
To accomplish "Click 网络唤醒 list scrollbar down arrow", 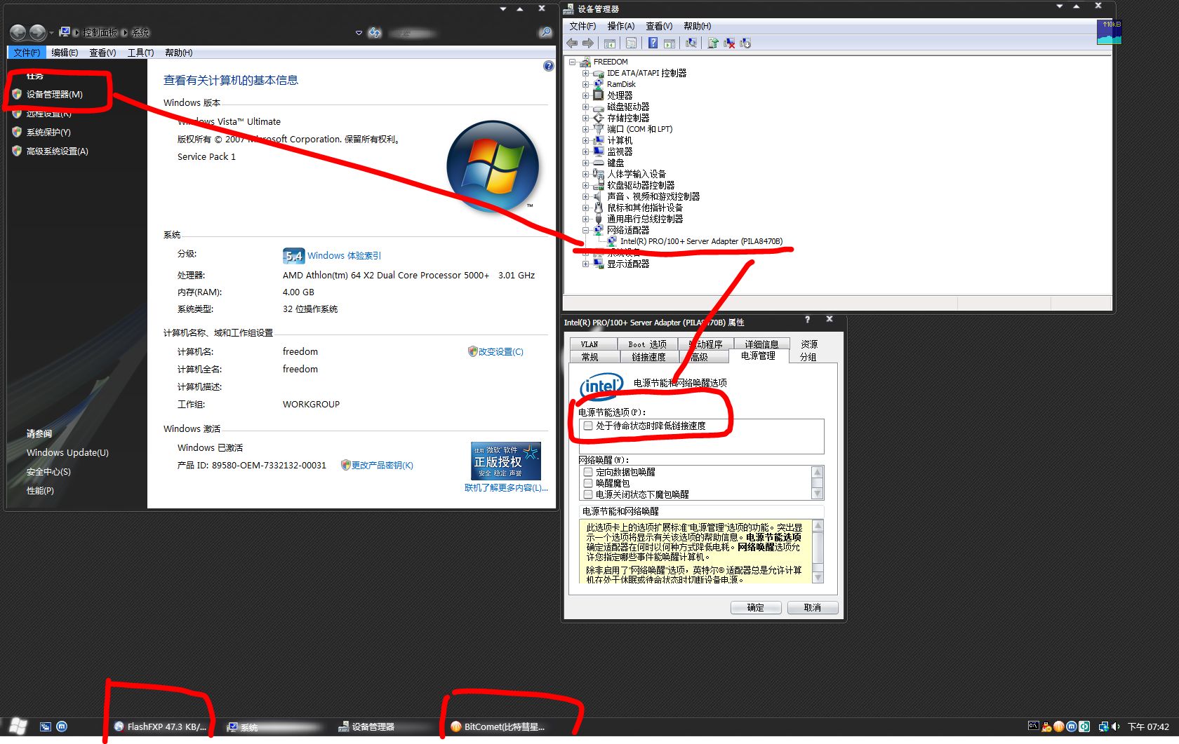I will pyautogui.click(x=817, y=494).
